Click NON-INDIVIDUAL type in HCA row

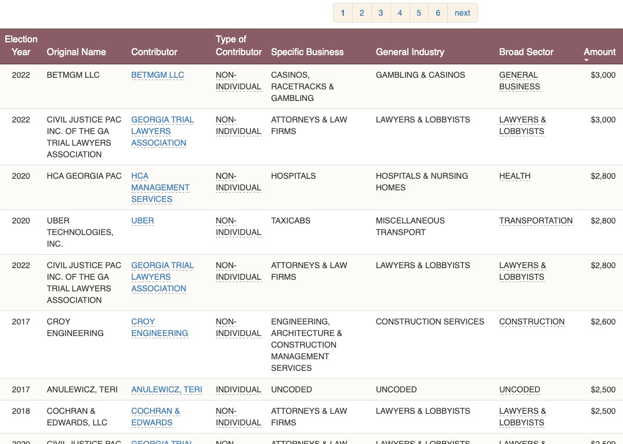tap(238, 182)
